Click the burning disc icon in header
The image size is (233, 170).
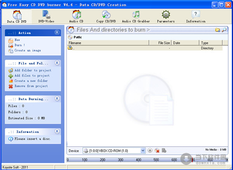click(71, 30)
